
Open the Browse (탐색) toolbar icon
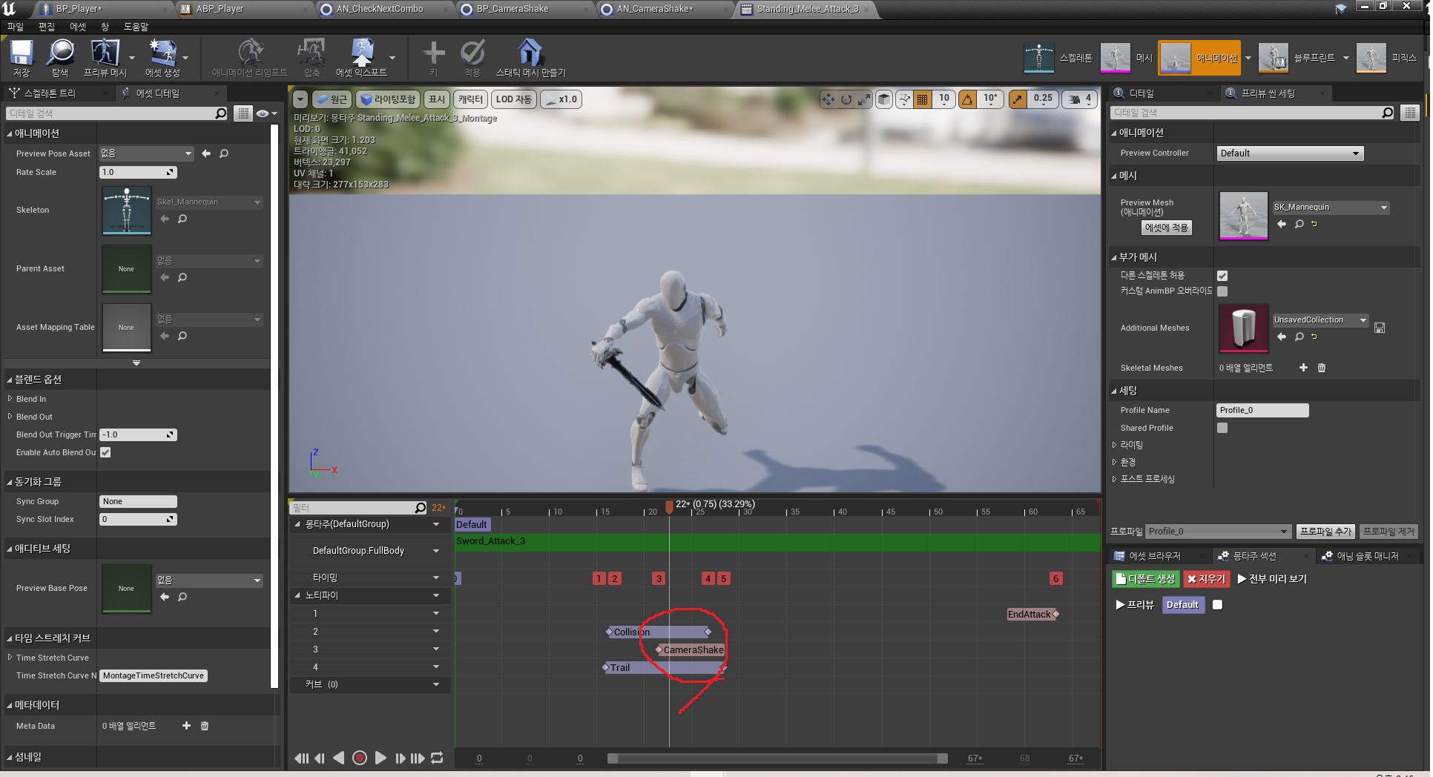point(60,58)
